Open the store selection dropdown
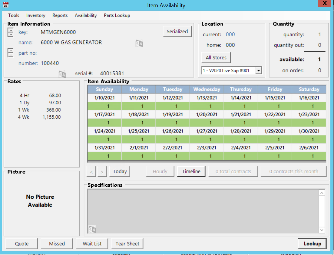The height and width of the screenshot is (255, 334). [x=258, y=70]
